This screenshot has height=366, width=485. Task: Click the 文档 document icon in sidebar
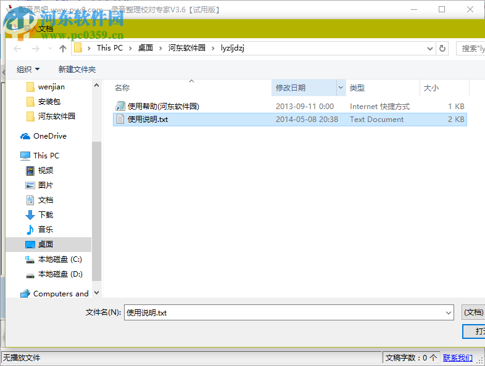(30, 200)
